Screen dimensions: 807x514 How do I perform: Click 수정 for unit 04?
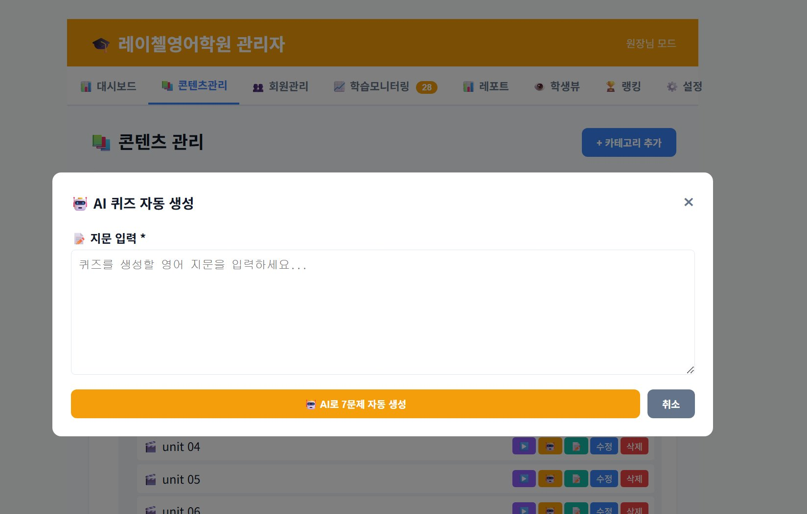(x=604, y=446)
